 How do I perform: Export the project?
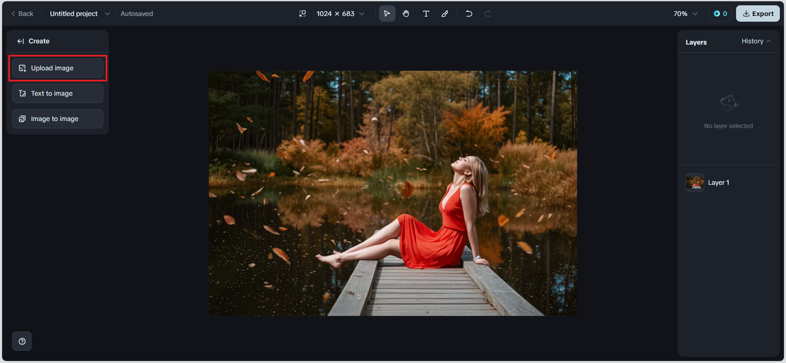point(758,13)
